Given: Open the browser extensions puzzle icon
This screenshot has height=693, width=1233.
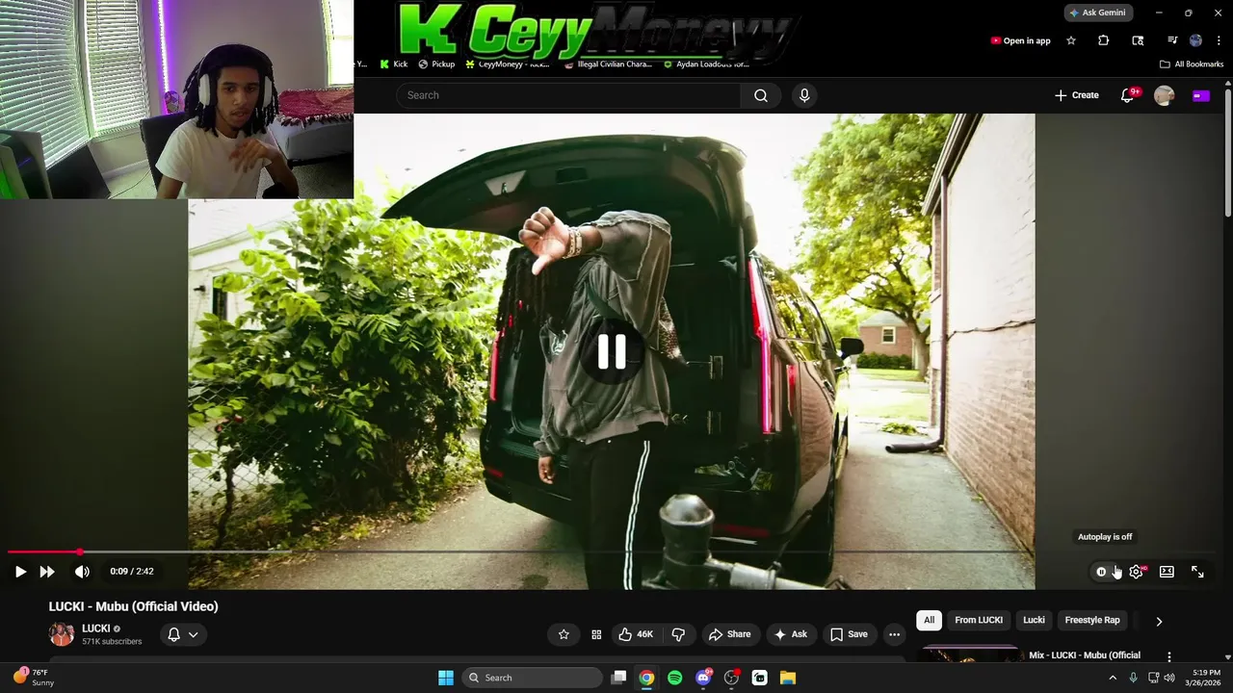Looking at the screenshot, I should point(1103,40).
